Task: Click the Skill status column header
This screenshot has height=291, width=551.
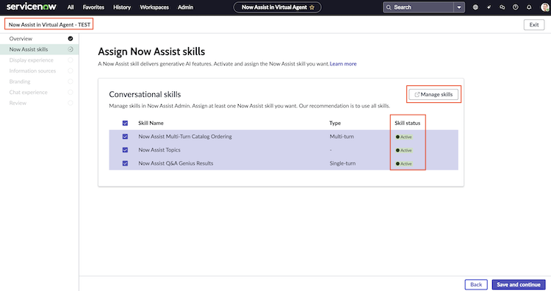Action: pyautogui.click(x=407, y=123)
